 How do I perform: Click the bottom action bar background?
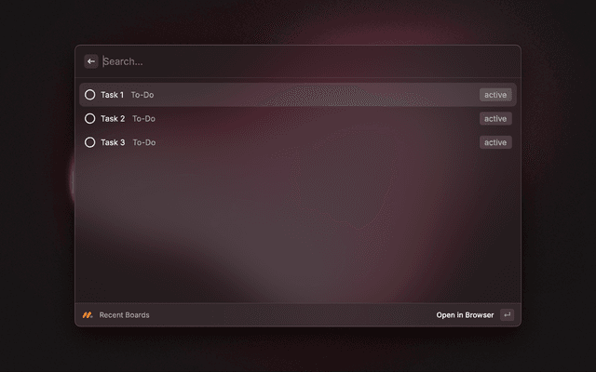coord(292,315)
